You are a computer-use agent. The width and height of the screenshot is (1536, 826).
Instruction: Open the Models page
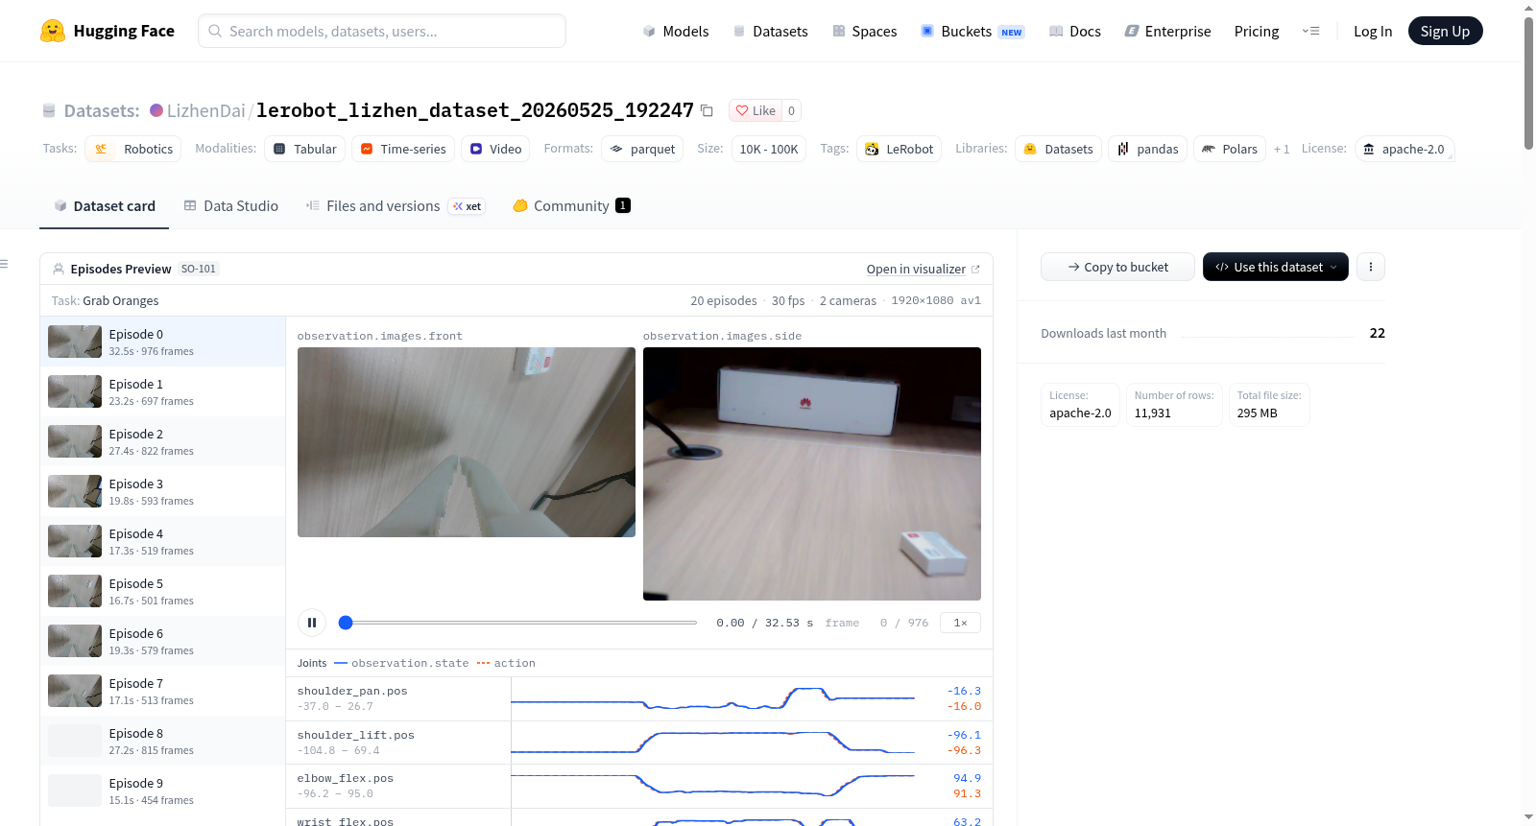coord(676,31)
